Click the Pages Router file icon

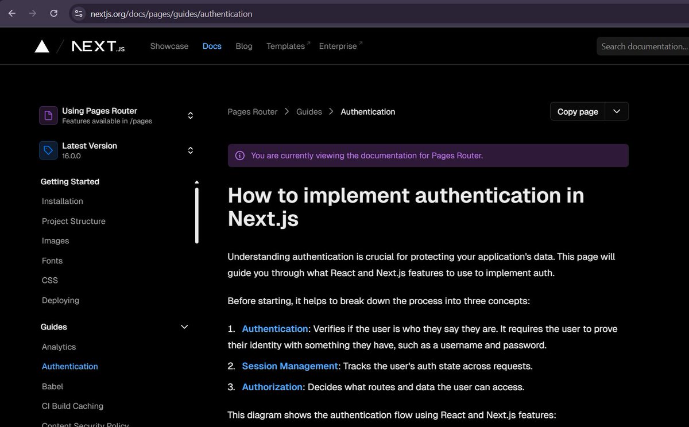click(48, 115)
